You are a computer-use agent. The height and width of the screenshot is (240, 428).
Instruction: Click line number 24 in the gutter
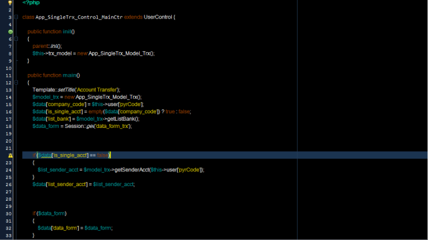9,170
